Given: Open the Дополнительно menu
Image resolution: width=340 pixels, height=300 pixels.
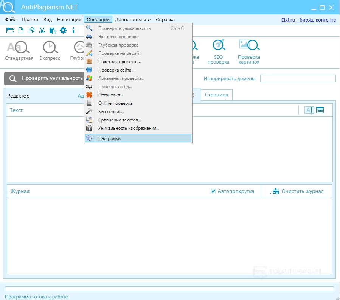Looking at the screenshot, I should [133, 20].
